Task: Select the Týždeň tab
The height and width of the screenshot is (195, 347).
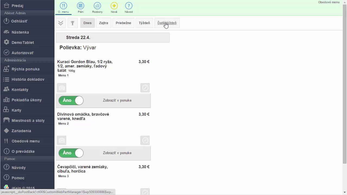Action: tap(144, 23)
